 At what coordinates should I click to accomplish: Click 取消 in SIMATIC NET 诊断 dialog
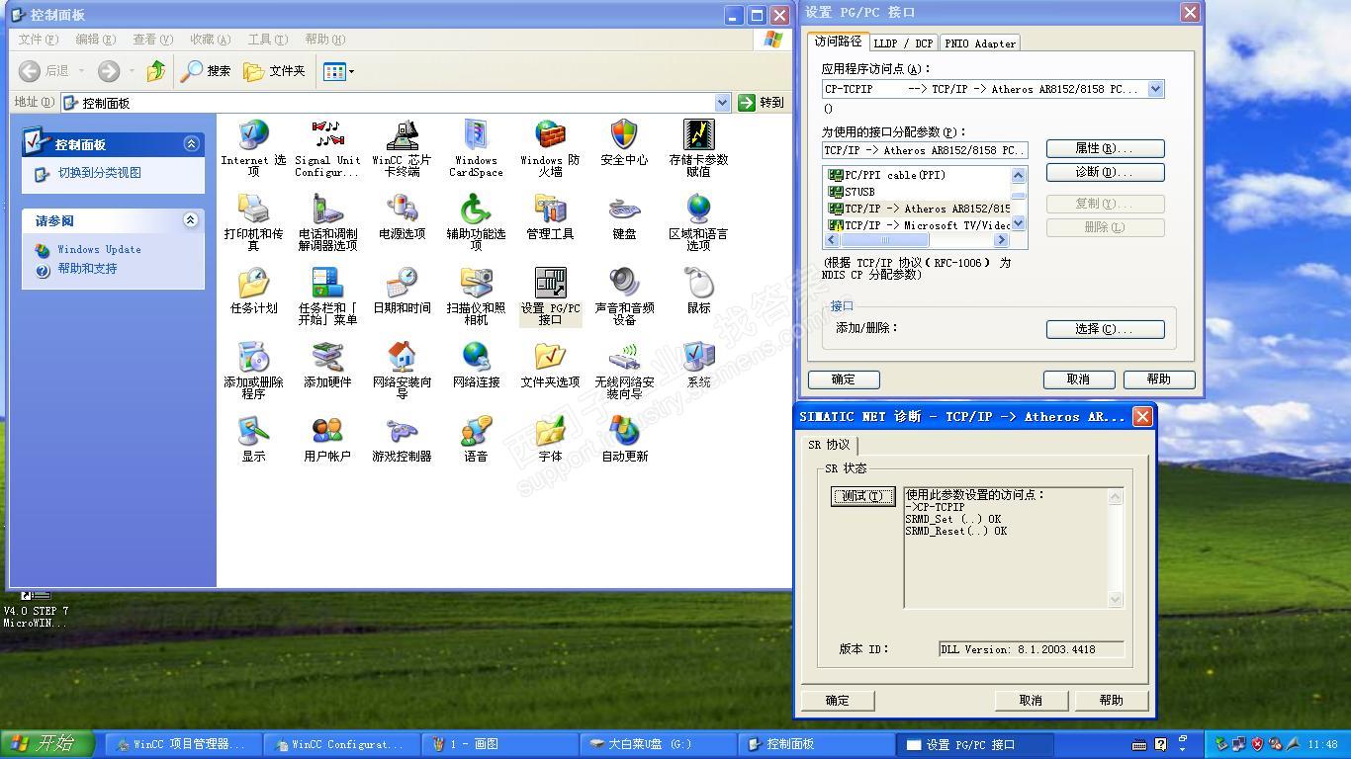pyautogui.click(x=1031, y=701)
